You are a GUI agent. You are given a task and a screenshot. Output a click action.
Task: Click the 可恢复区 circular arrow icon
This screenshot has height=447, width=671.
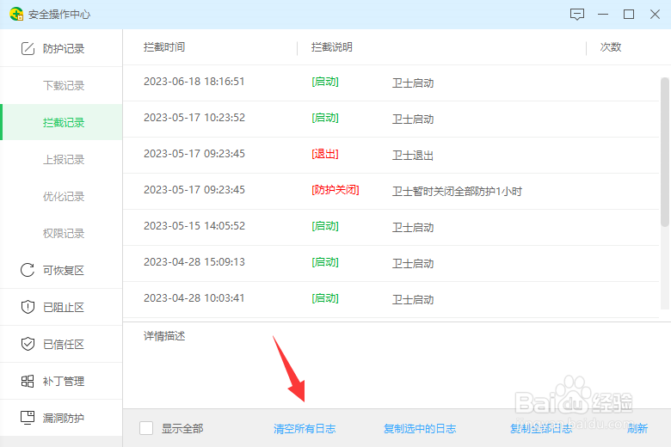click(28, 270)
